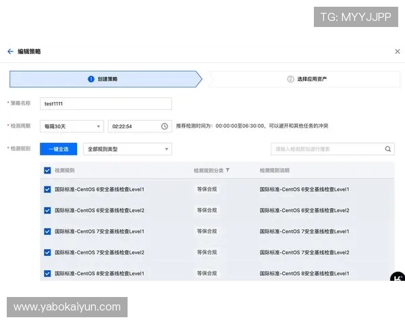
Task: Select step 1 创建策略
Action: pos(105,79)
